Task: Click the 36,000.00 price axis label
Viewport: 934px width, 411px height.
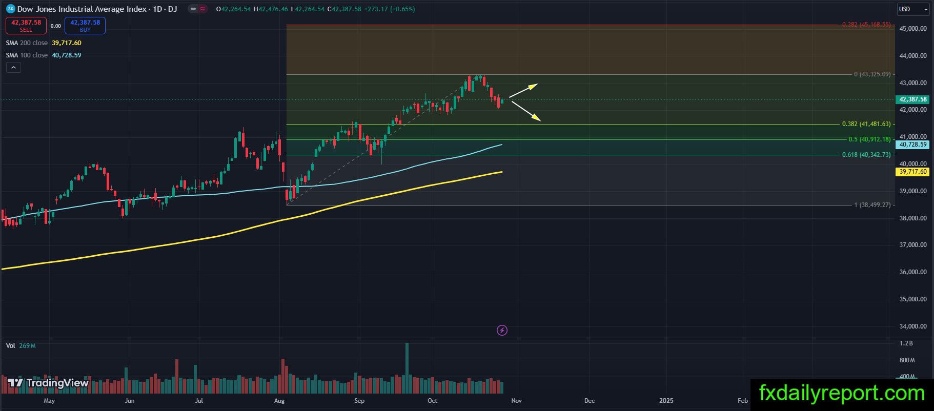Action: [x=913, y=272]
